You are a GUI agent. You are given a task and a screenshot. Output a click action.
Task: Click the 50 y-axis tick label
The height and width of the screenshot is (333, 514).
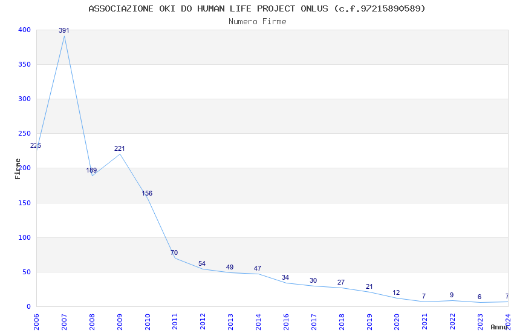click(27, 272)
